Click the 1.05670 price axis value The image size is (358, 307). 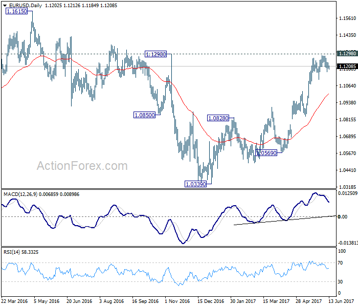tap(347, 153)
